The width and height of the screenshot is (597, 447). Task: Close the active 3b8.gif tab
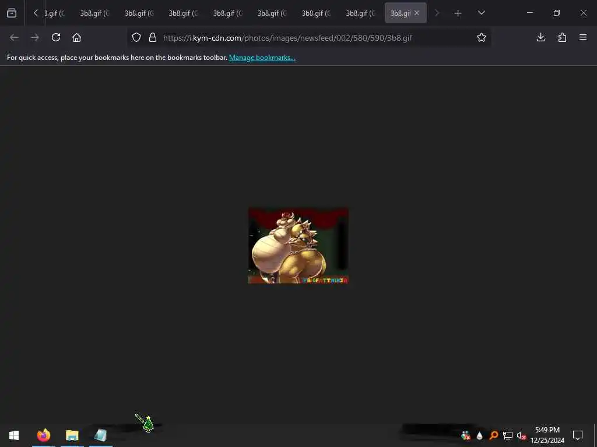point(417,13)
